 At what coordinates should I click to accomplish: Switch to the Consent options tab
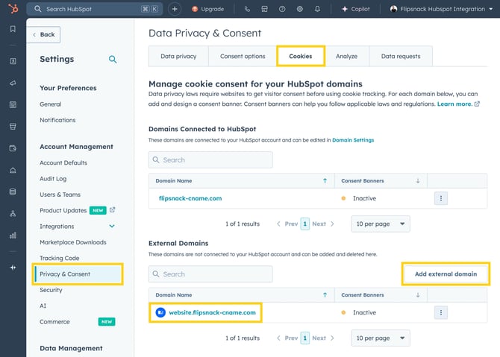click(243, 56)
